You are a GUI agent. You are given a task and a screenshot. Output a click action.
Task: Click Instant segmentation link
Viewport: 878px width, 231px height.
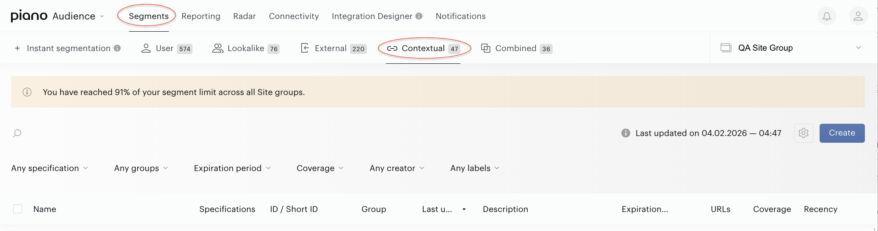point(69,48)
